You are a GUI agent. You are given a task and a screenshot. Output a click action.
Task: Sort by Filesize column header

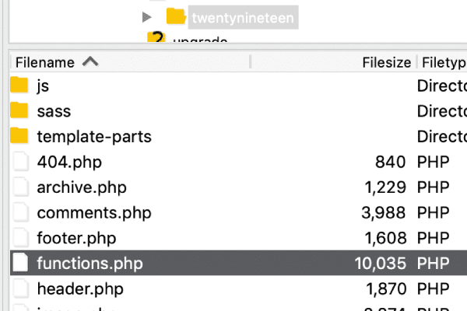pos(386,62)
